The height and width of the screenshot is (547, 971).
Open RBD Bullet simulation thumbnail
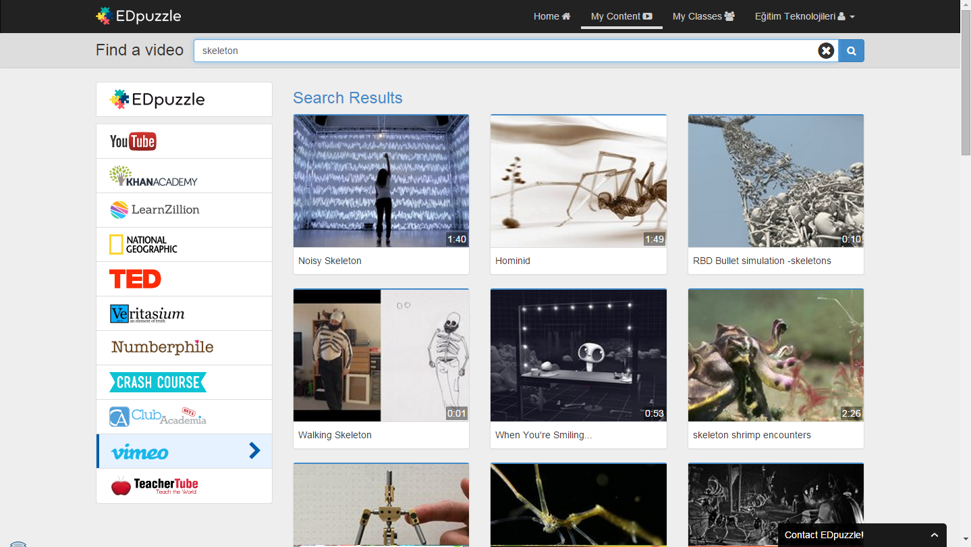[776, 181]
